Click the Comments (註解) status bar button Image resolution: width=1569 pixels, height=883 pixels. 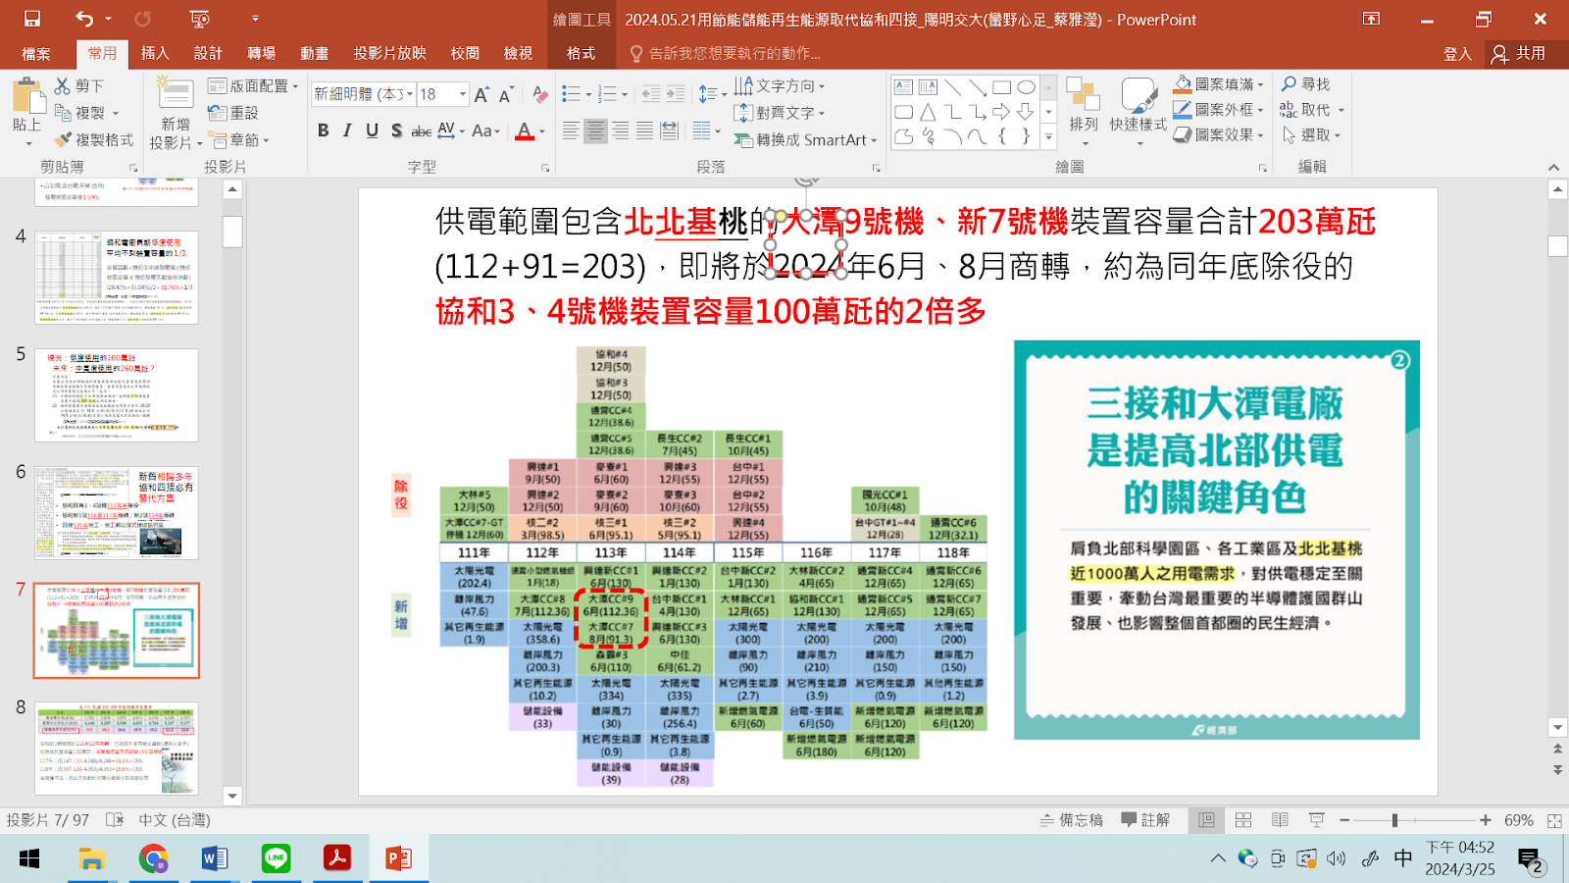(1145, 820)
